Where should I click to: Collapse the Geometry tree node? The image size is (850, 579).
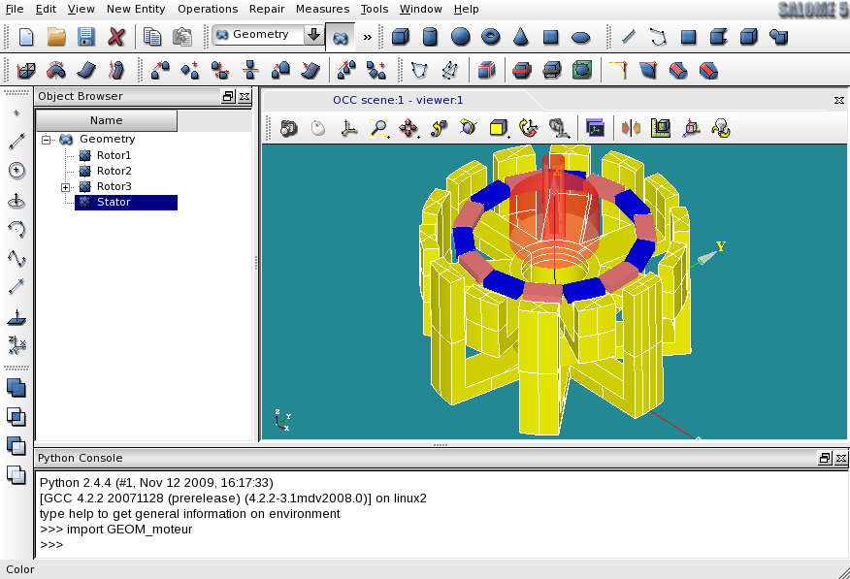46,140
